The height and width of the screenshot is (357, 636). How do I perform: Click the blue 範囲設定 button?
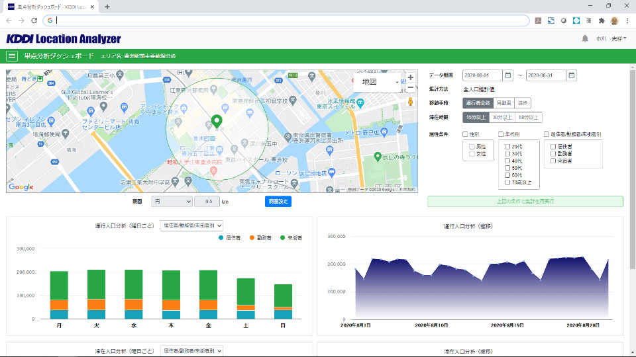[278, 202]
